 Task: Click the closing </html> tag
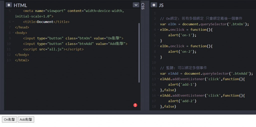(22, 60)
